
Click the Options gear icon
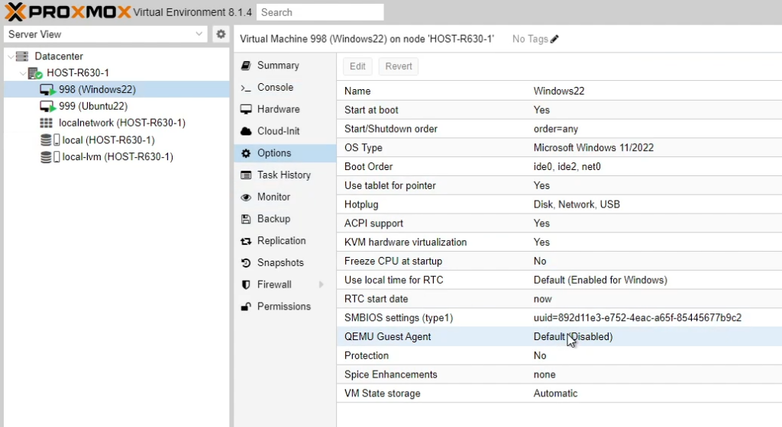[x=246, y=153]
